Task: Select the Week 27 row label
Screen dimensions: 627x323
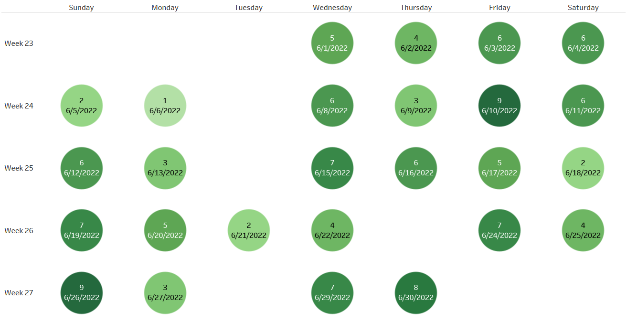Action: pyautogui.click(x=19, y=292)
